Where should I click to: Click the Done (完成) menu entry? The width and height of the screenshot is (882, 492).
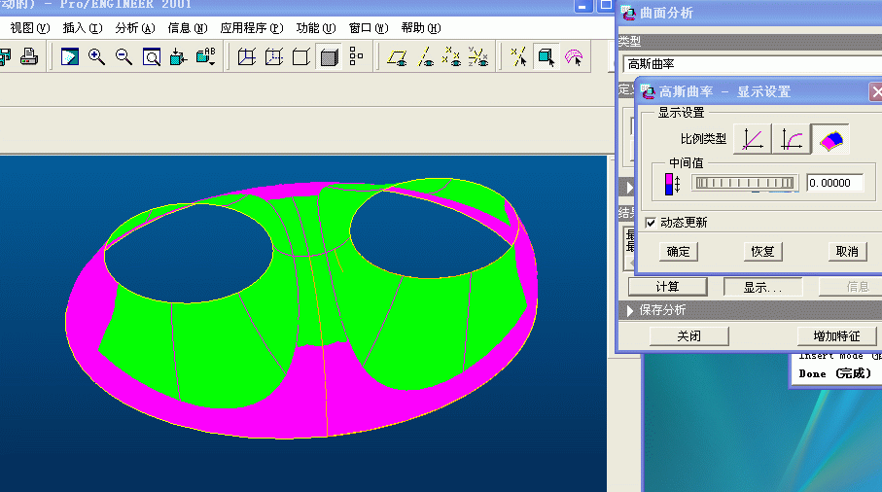[x=834, y=373]
